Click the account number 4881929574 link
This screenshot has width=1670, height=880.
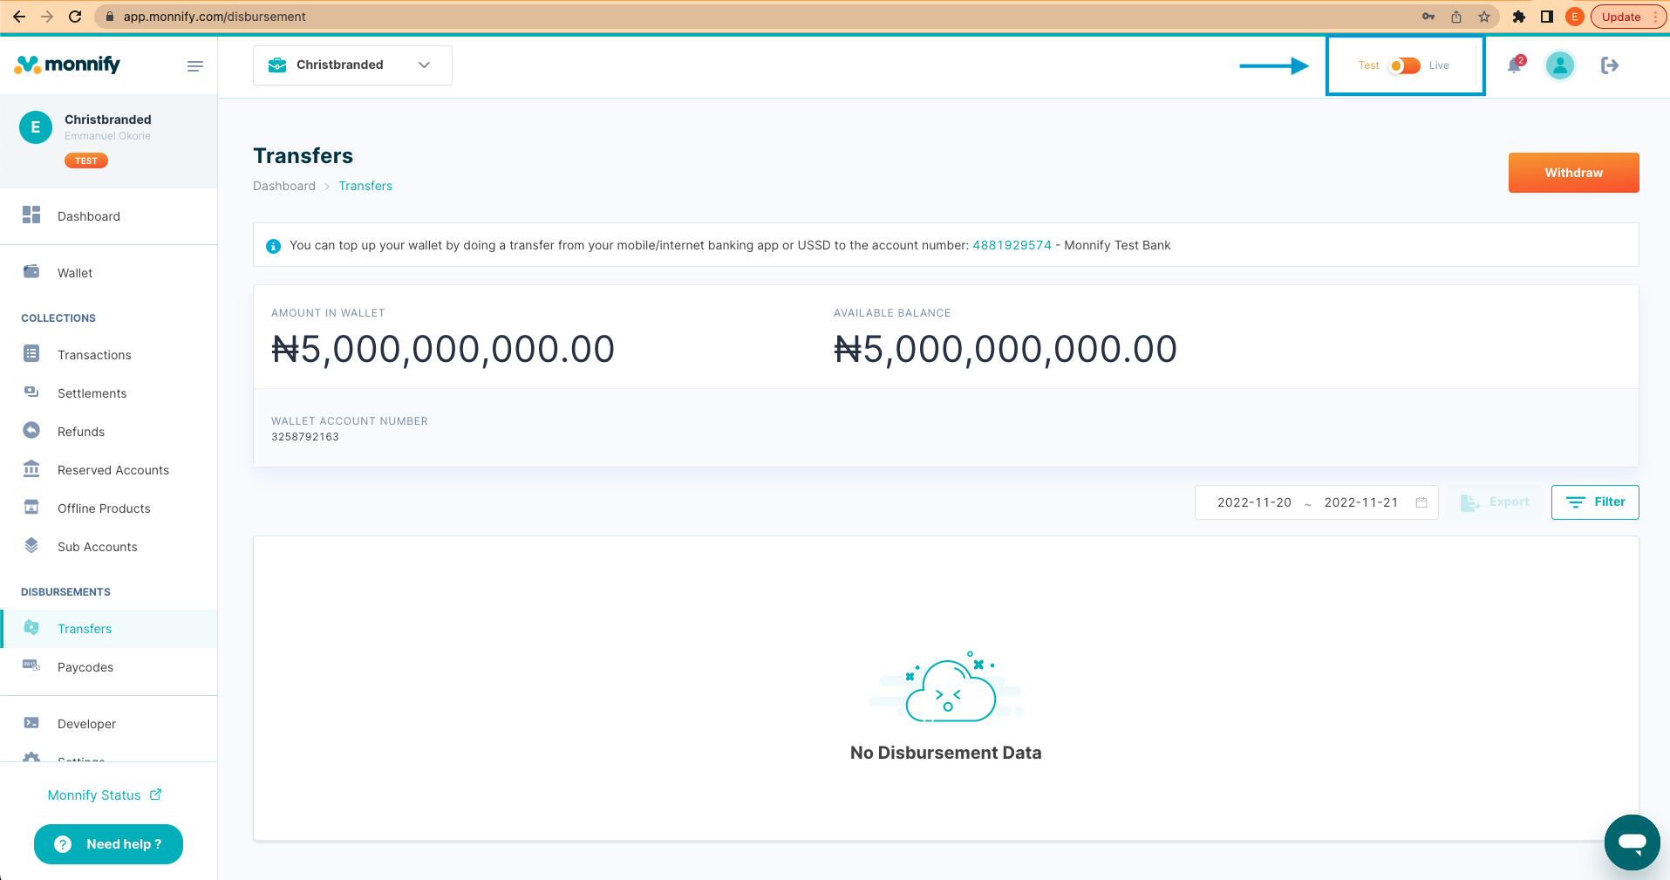1012,245
